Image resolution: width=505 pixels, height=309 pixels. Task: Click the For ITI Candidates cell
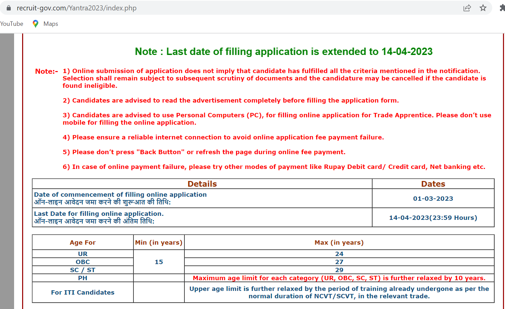82,292
